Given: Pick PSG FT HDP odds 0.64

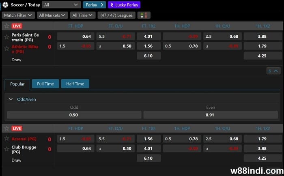Looking at the screenshot, I should (x=76, y=36).
